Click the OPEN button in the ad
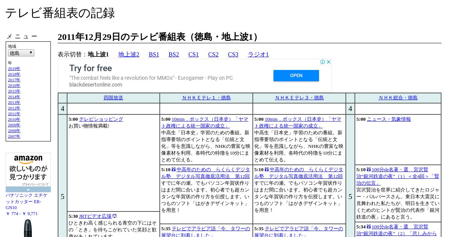The width and height of the screenshot is (452, 237). pyautogui.click(x=296, y=76)
